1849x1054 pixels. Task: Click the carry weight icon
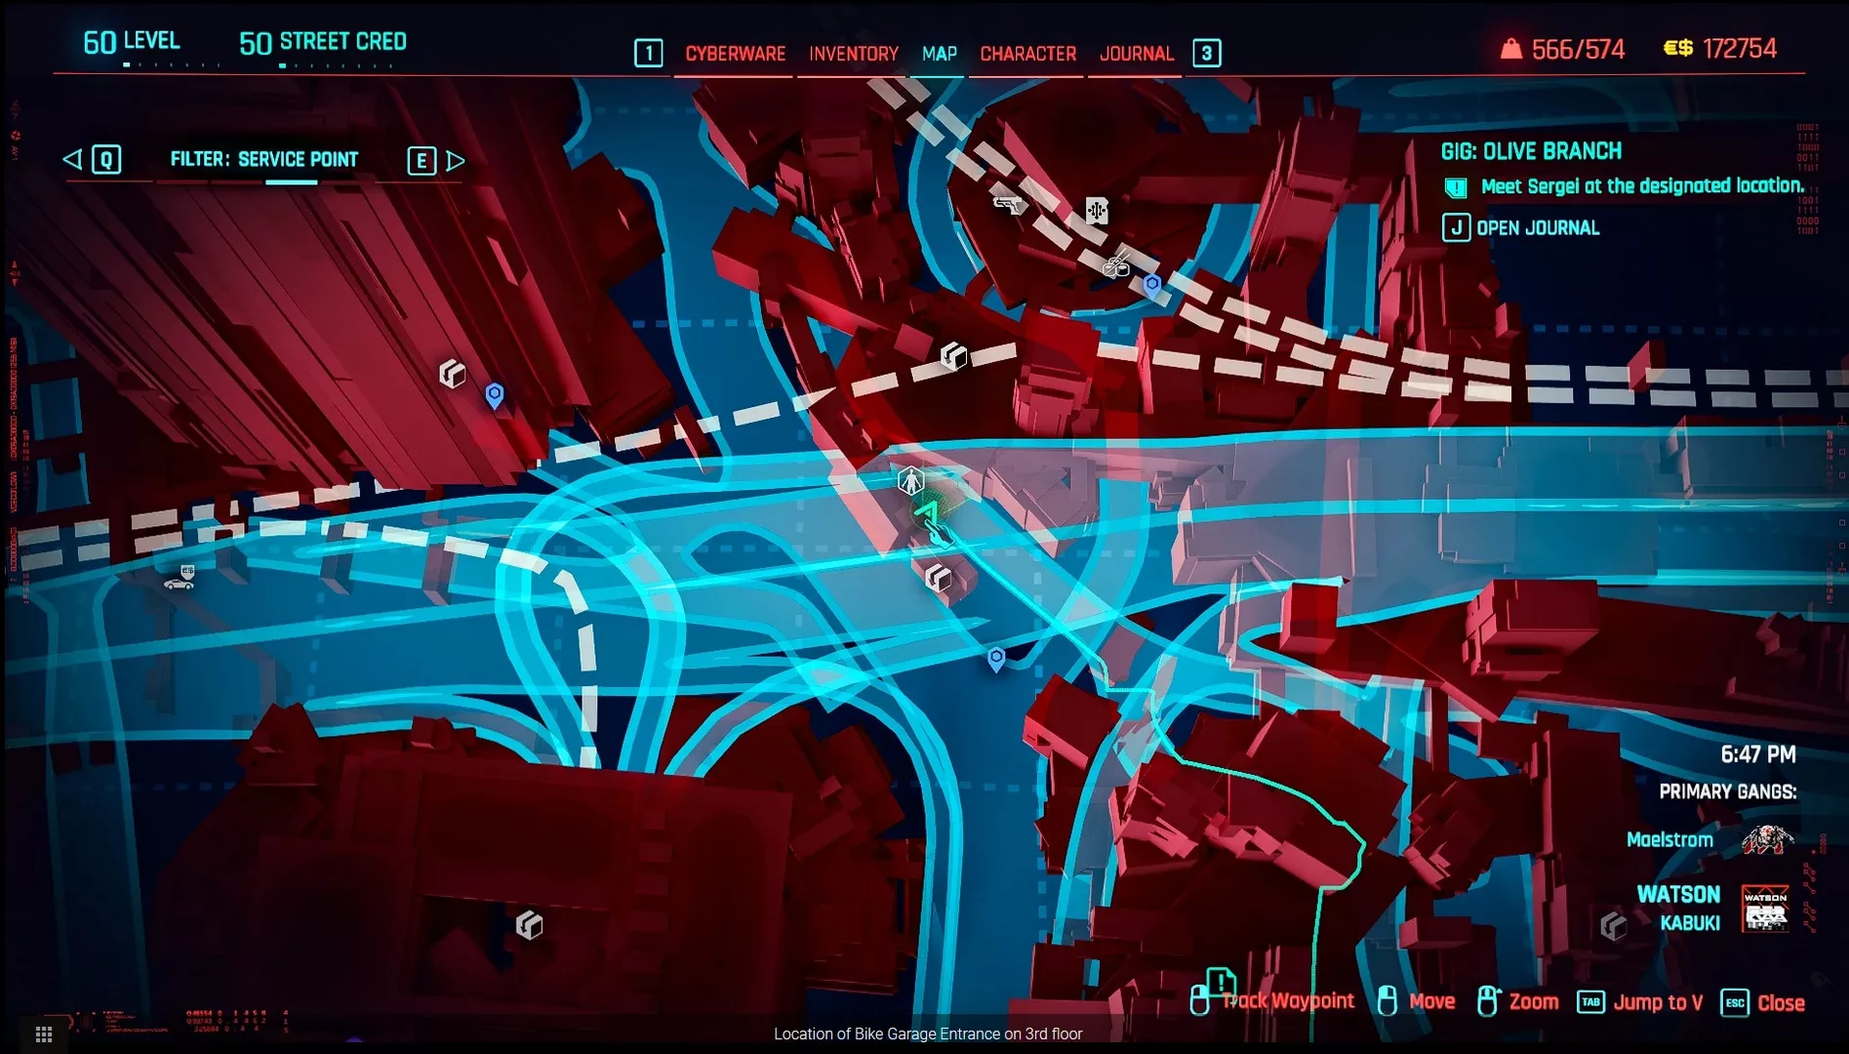click(1510, 49)
